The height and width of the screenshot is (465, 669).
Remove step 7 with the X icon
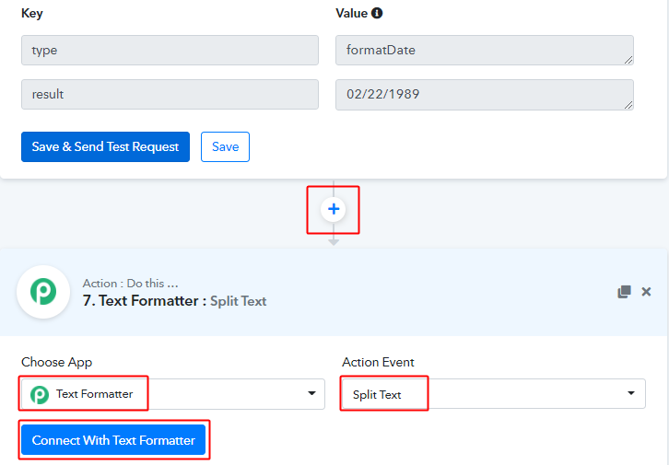pos(646,292)
